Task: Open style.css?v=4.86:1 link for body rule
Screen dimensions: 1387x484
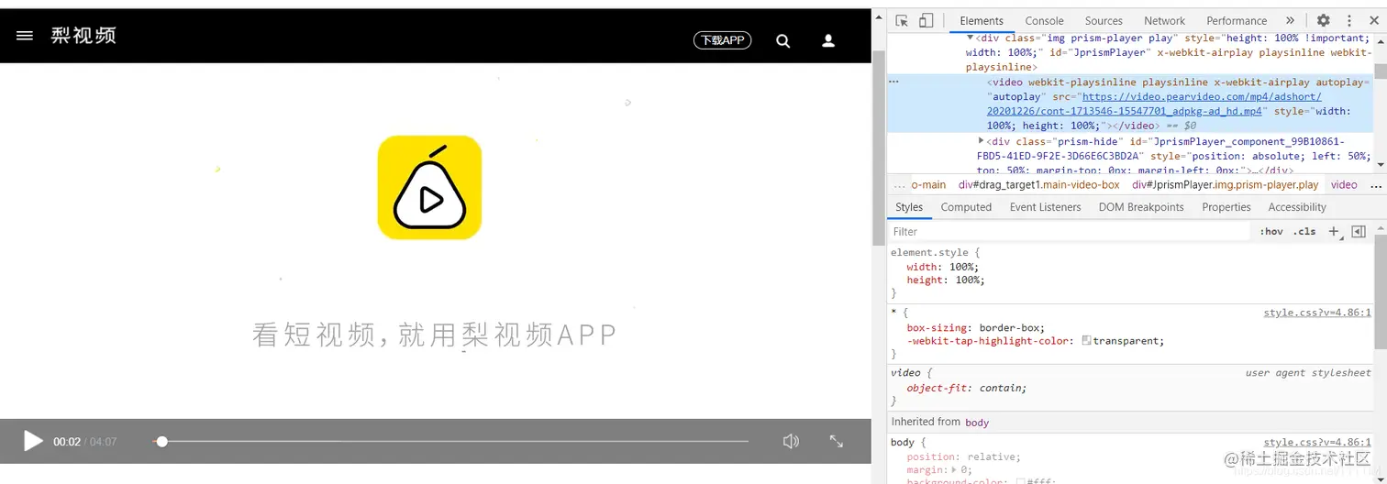Action: (1317, 442)
